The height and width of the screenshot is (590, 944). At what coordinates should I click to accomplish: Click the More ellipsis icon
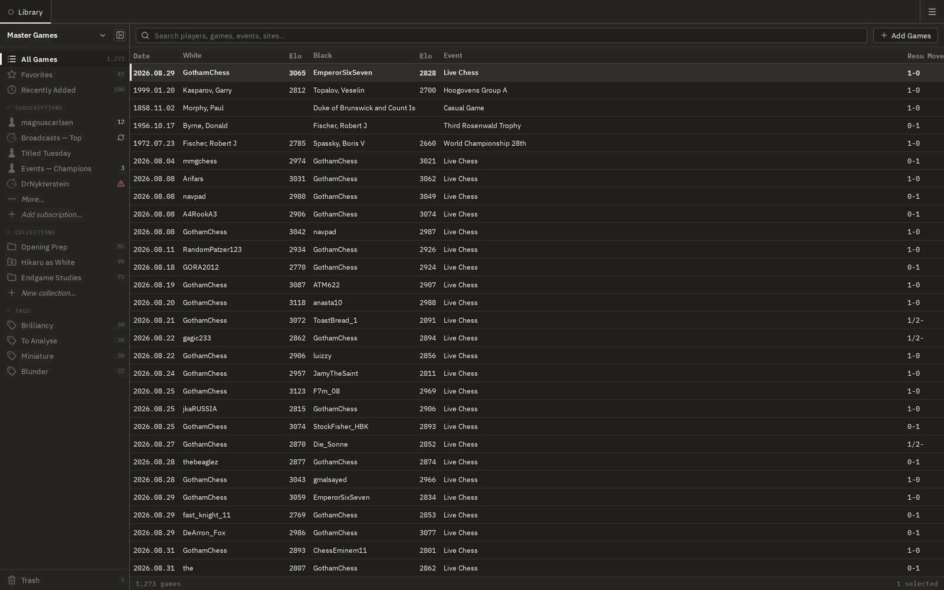click(x=12, y=199)
